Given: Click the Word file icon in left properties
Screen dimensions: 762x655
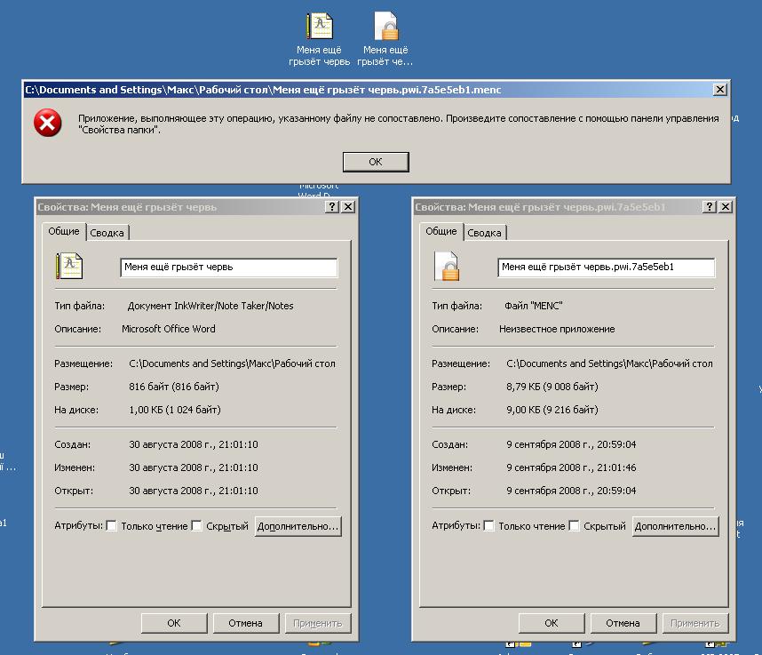Looking at the screenshot, I should click(x=68, y=266).
